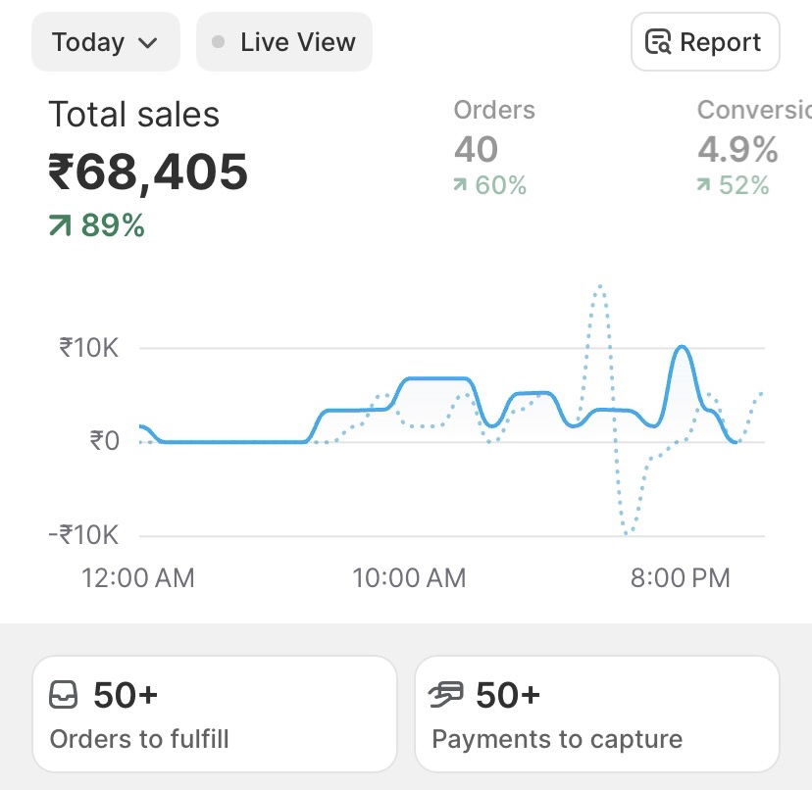The image size is (812, 790).
Task: Open Live View
Action: tap(284, 42)
